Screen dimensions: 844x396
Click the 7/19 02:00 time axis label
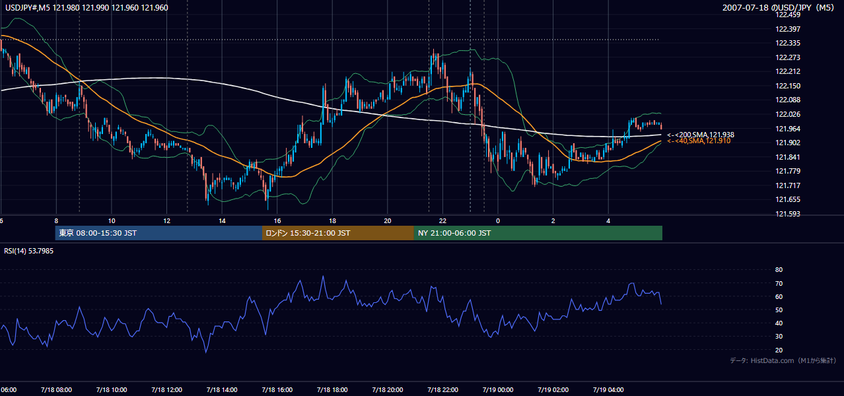tap(553, 390)
